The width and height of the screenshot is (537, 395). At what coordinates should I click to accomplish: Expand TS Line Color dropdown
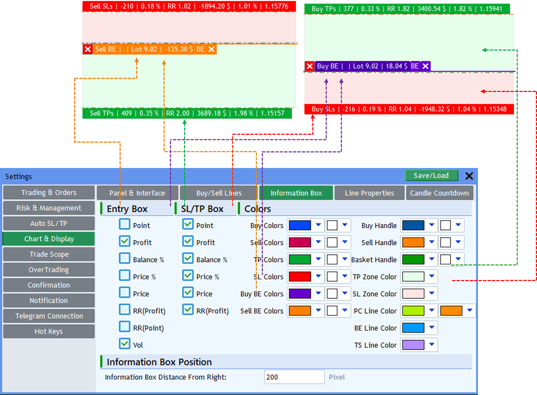pos(432,344)
